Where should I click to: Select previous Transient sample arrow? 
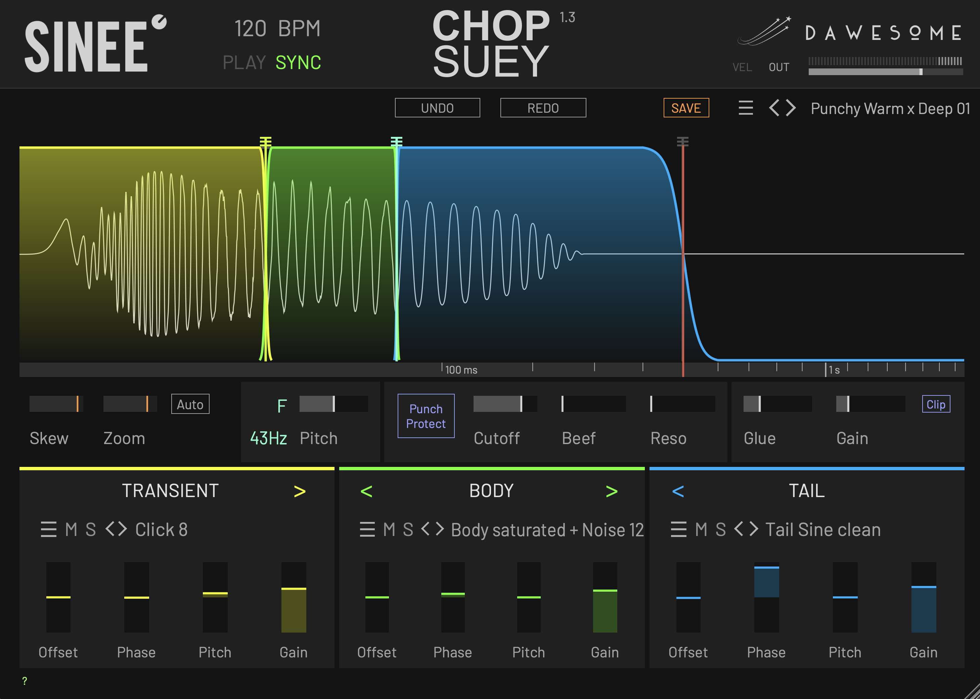[110, 529]
